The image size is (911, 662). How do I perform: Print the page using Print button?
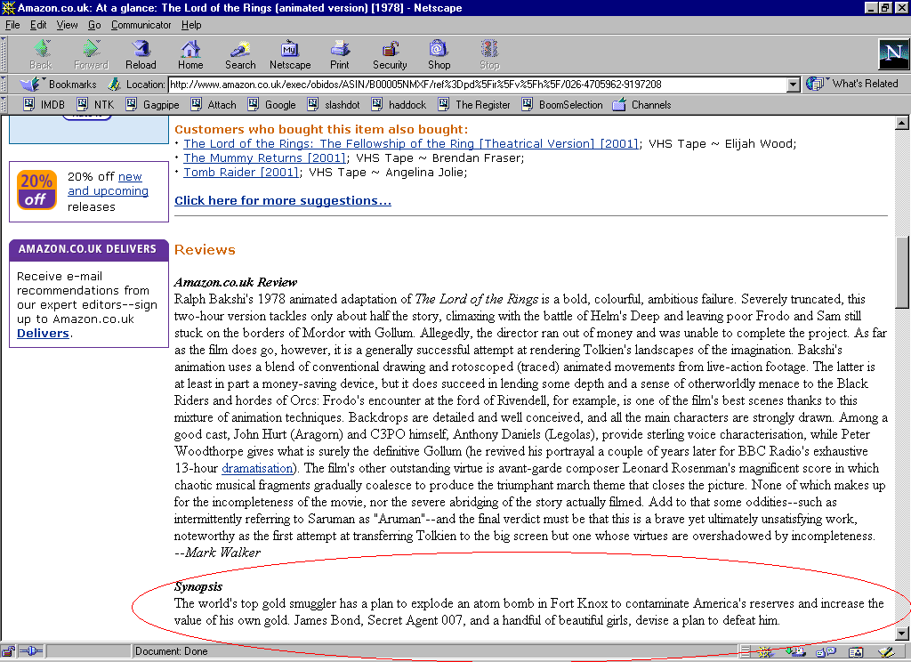(340, 54)
